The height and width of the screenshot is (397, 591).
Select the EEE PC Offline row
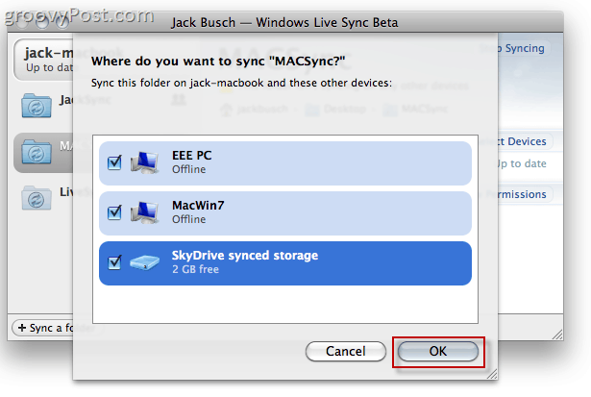(285, 162)
